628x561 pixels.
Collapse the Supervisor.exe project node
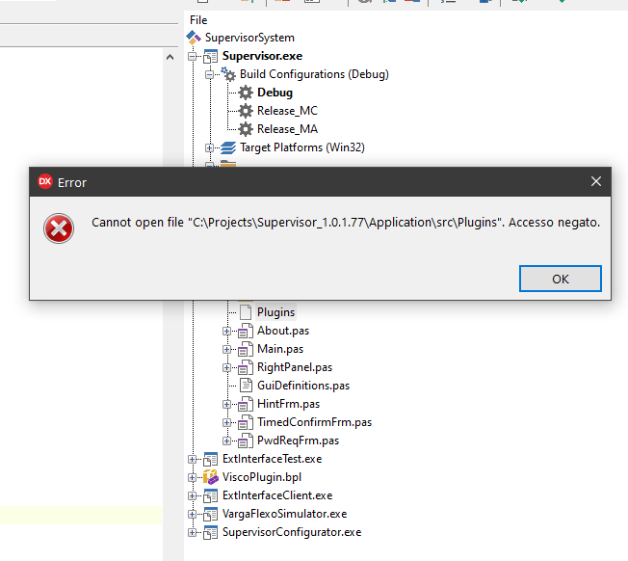[193, 56]
